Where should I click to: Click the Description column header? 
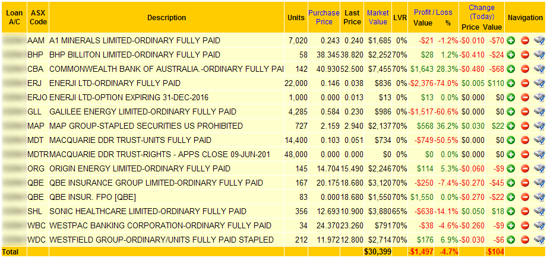point(166,17)
